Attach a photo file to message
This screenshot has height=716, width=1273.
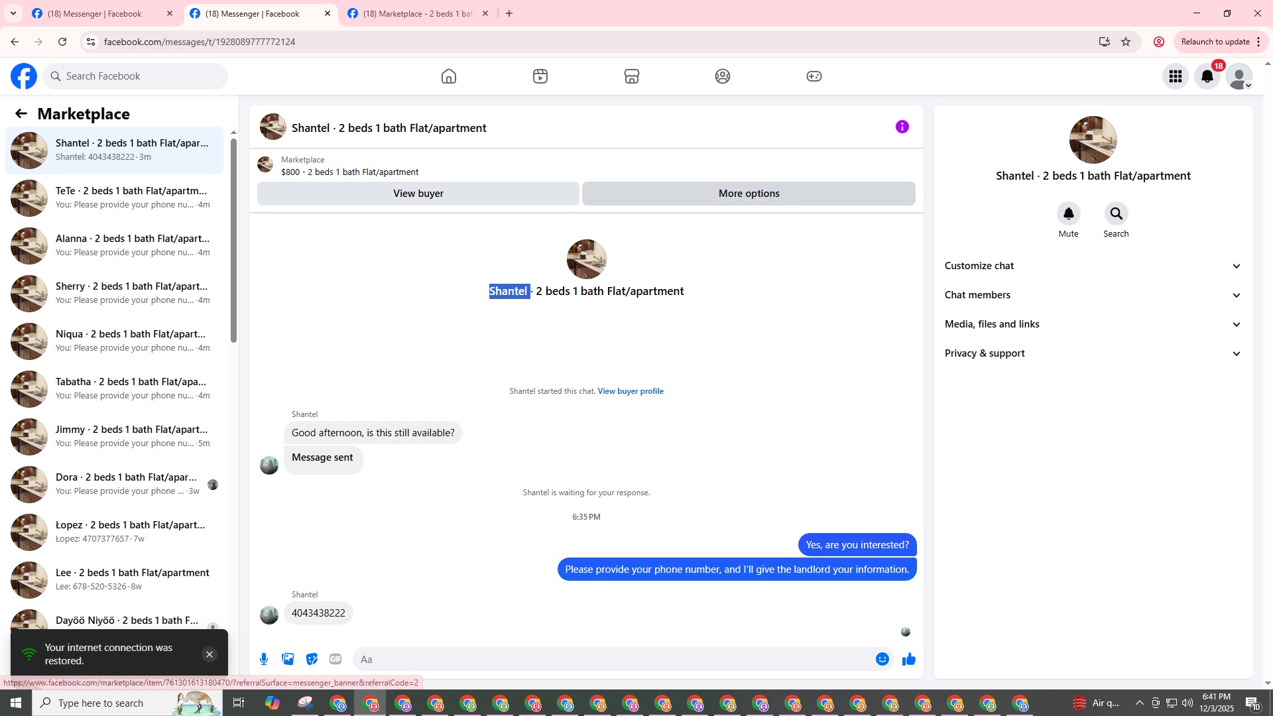pyautogui.click(x=288, y=659)
